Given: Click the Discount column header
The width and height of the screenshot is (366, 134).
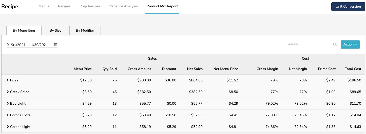Looking at the screenshot, I should [169, 69].
